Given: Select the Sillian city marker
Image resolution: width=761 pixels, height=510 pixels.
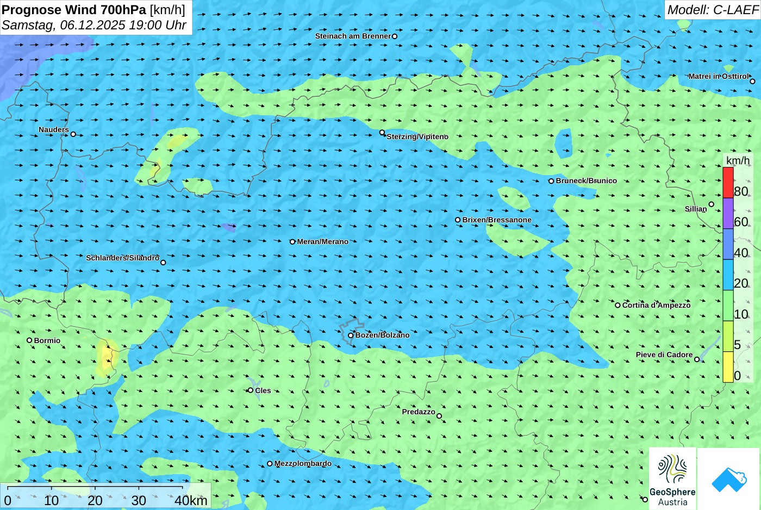Looking at the screenshot, I should click(x=712, y=204).
